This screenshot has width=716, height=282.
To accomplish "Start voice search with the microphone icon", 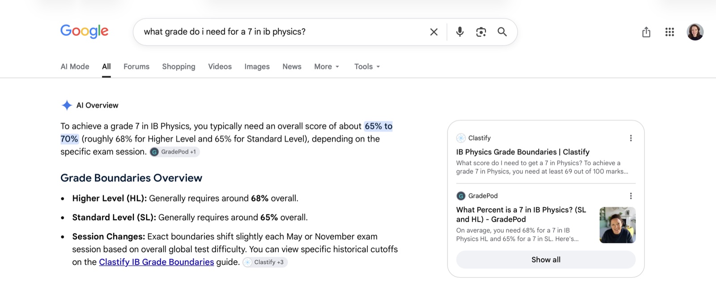I will [x=460, y=32].
